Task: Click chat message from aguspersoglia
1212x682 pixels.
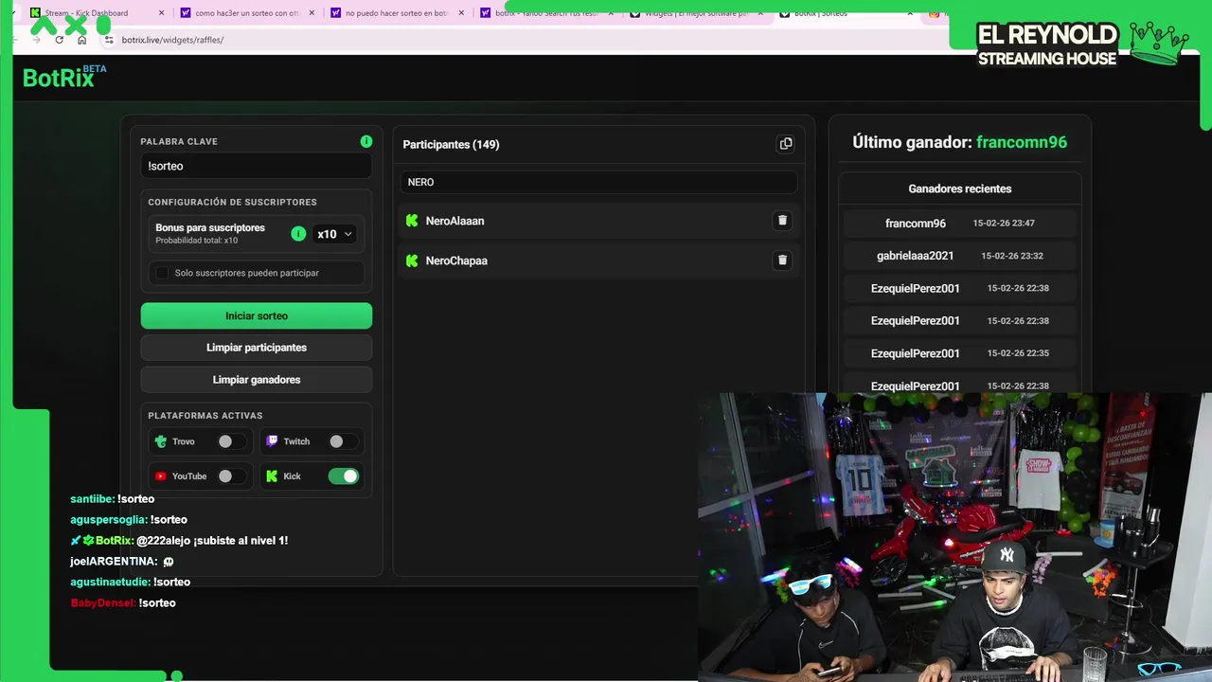Action: (129, 520)
